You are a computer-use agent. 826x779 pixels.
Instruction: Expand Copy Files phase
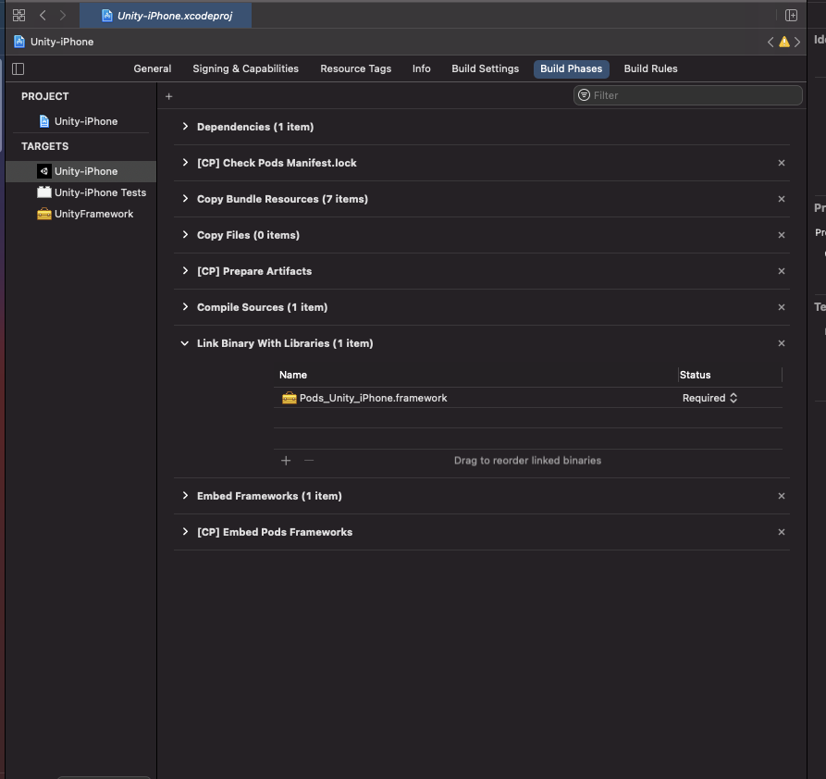tap(185, 235)
